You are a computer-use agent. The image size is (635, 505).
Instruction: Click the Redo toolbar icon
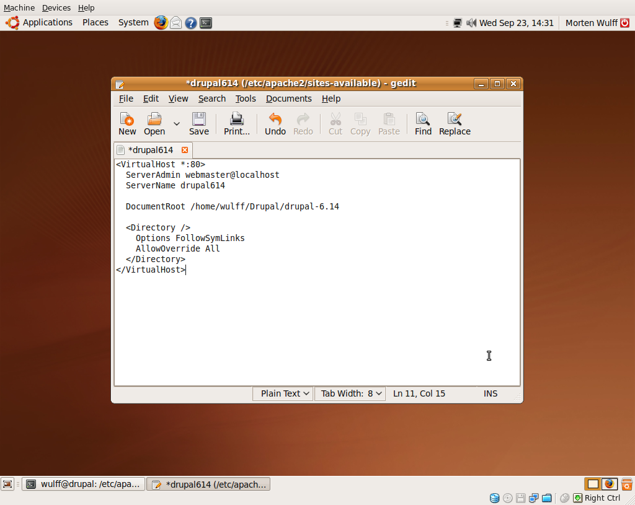coord(303,123)
